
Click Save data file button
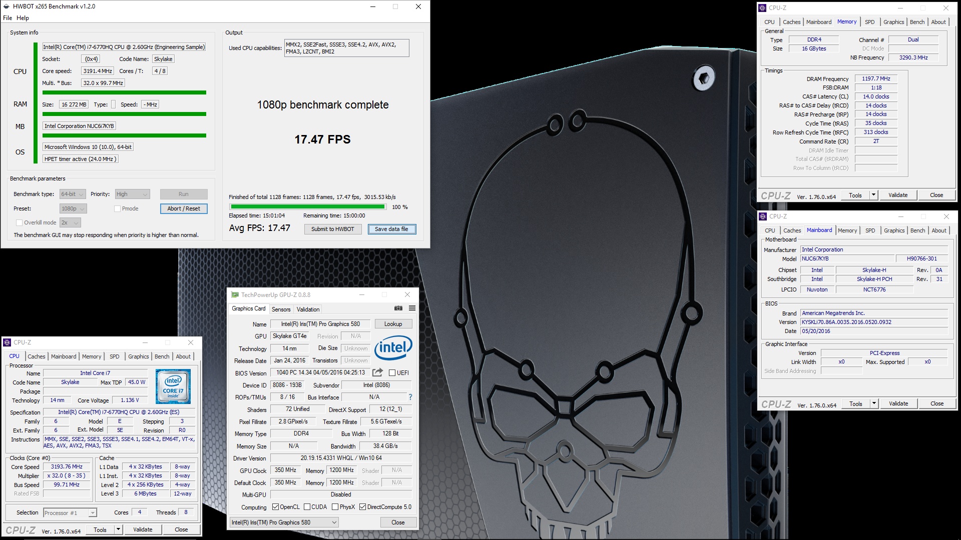tap(392, 229)
